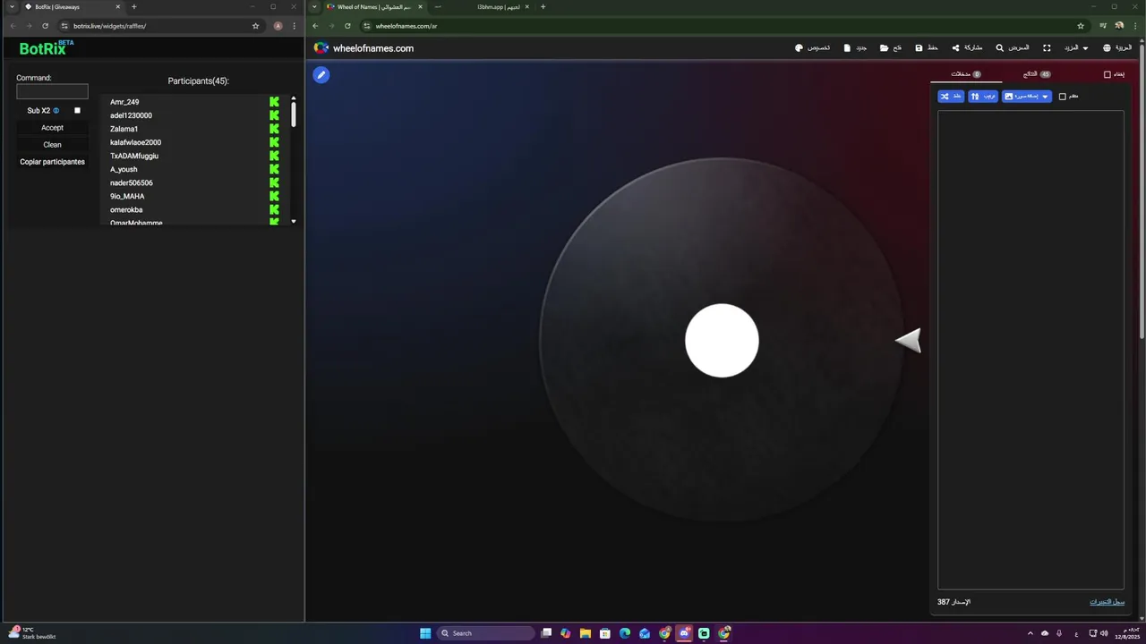Click the Kick icon next to Amr_249
Screen dimensions: 1146x644
(275, 102)
